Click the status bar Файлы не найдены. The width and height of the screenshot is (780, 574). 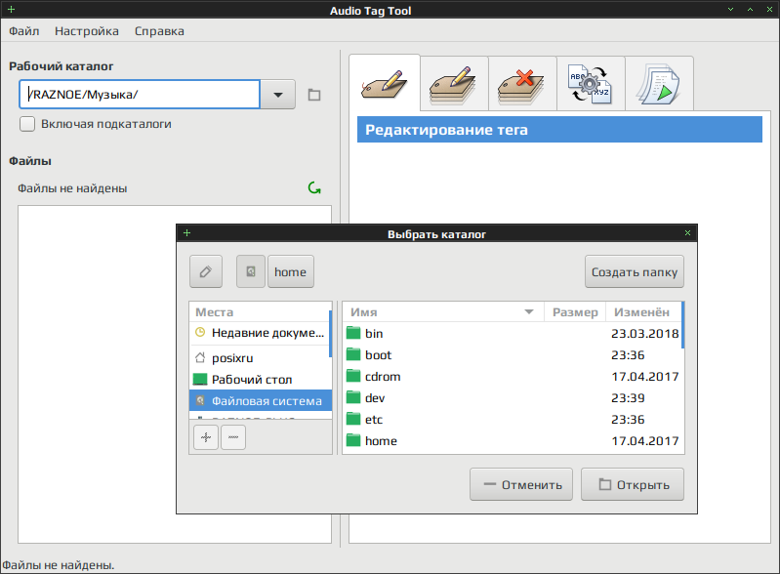click(x=59, y=565)
